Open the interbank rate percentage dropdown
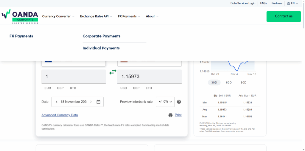Image resolution: width=305 pixels, height=151 pixels. tap(165, 102)
